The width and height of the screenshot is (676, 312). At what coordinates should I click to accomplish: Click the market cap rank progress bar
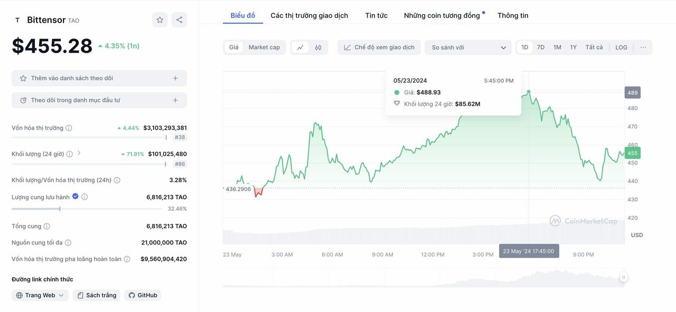89,138
